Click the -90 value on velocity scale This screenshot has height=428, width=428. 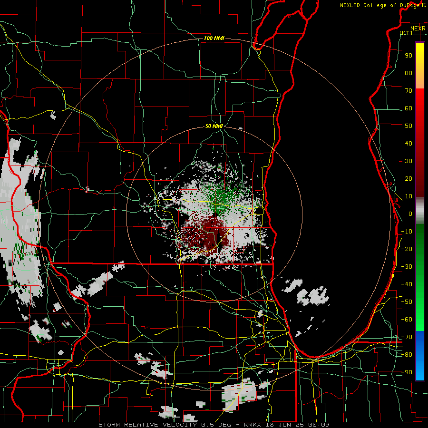[x=407, y=372]
